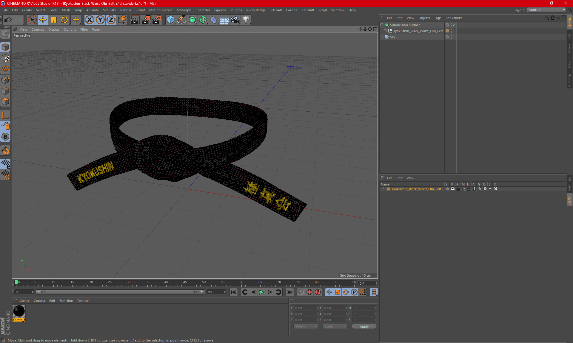Toggle Subdivision Surface enabled checkmark

454,25
